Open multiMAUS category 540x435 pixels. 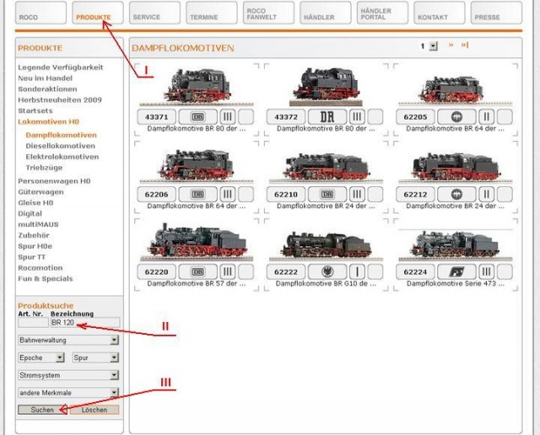[38, 224]
